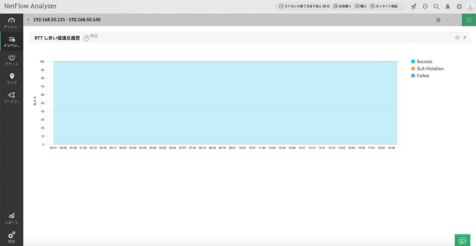Open the アラート alarms section
This screenshot has width=476, height=246.
click(x=11, y=60)
